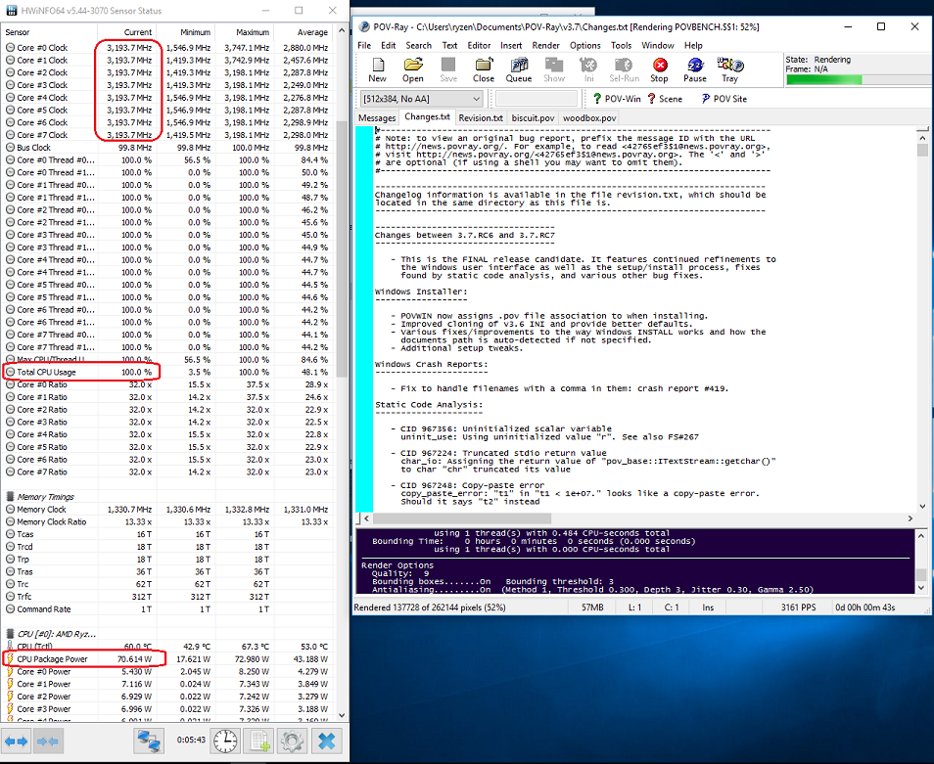Open the Options menu
This screenshot has height=764, width=934.
click(x=584, y=45)
